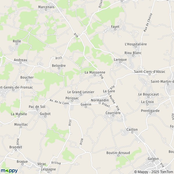Screen dimensions: 174x174
Task: Select the Périssac town marker
Action: click(72, 101)
